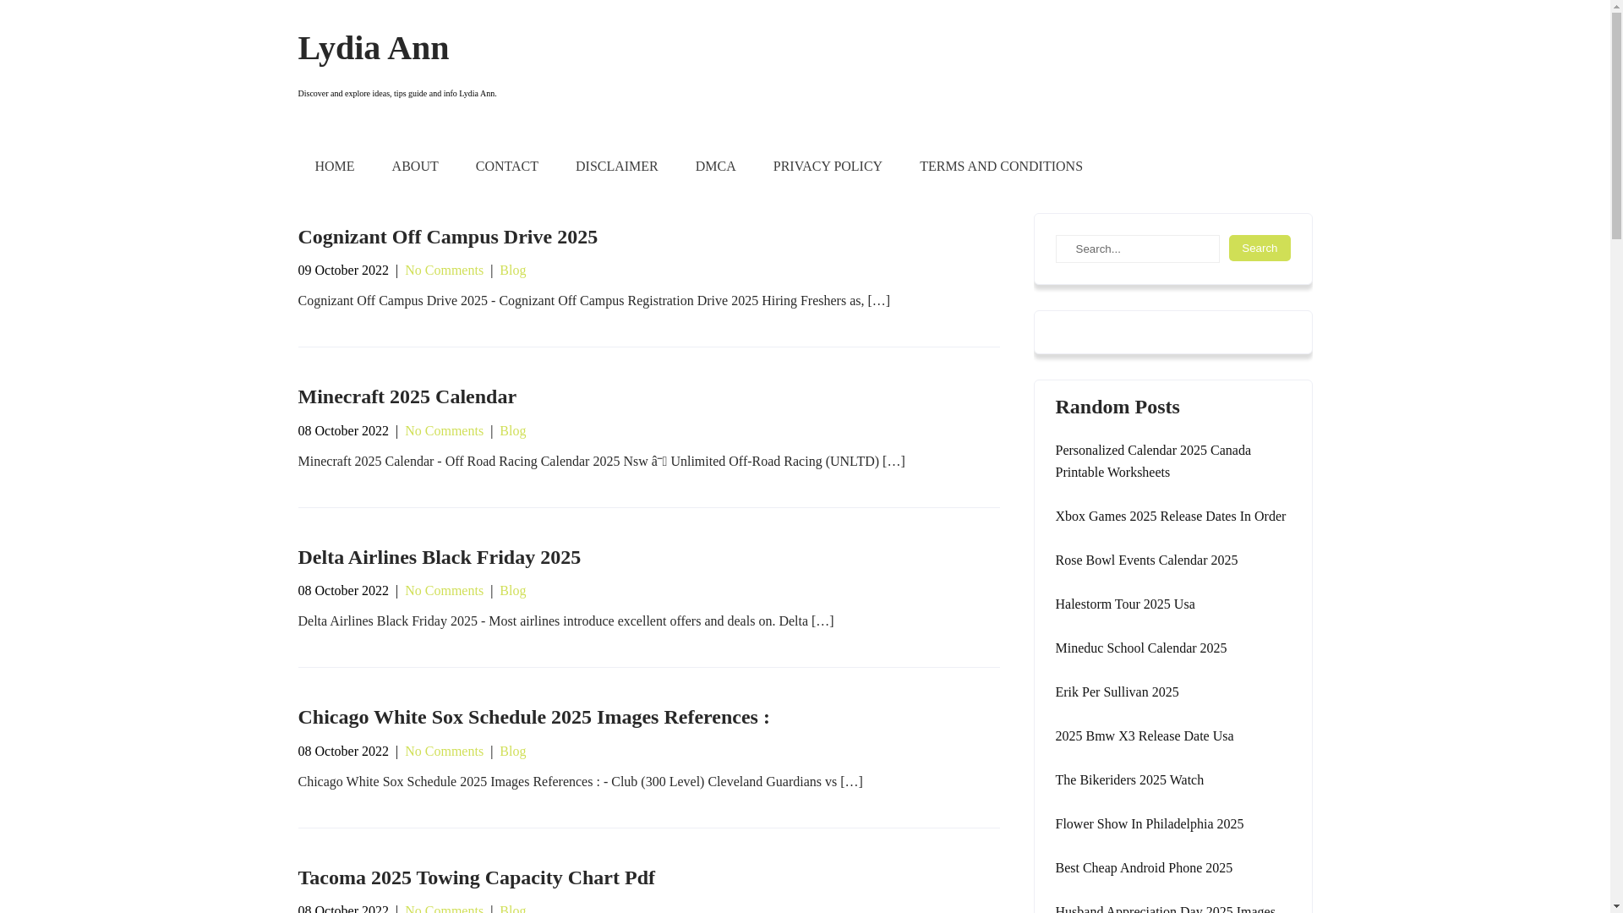Focus the Search text field

pyautogui.click(x=1137, y=249)
